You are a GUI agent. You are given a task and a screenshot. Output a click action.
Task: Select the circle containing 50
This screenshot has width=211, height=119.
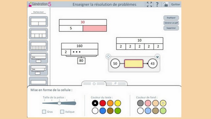click(115, 63)
